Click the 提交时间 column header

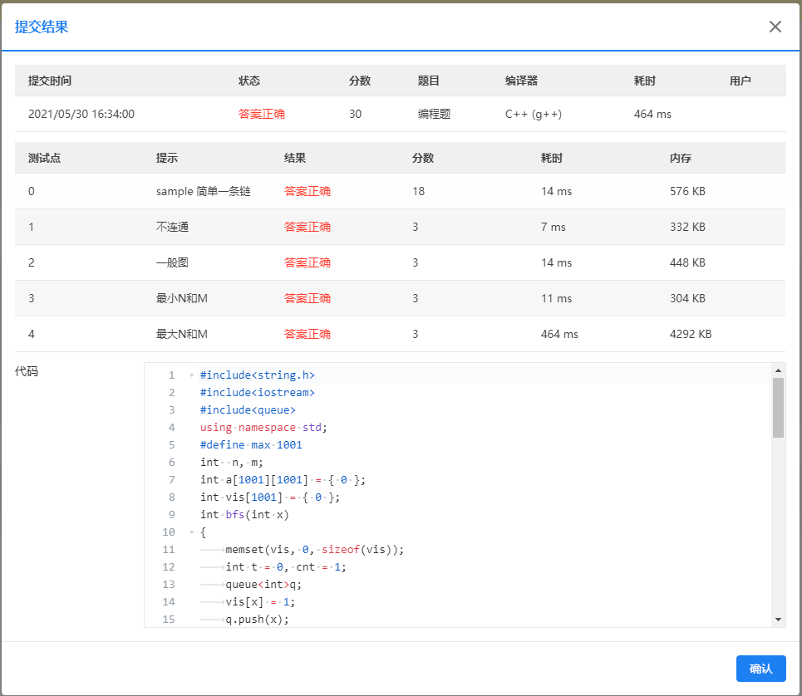click(x=50, y=81)
